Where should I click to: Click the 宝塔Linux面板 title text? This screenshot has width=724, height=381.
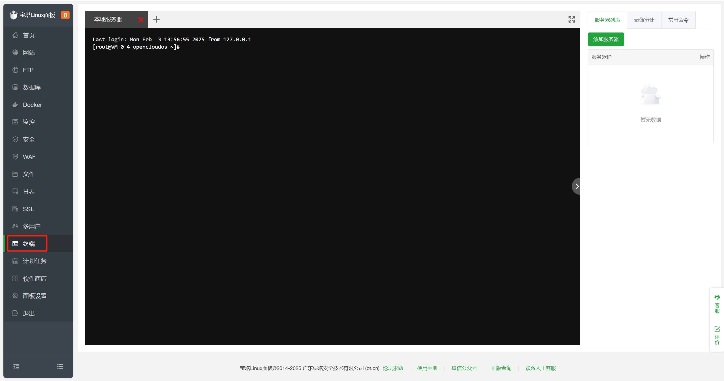click(37, 15)
